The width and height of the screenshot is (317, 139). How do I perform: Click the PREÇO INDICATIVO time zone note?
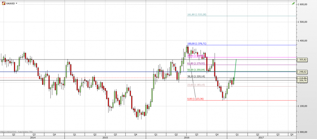[x=16, y=132]
